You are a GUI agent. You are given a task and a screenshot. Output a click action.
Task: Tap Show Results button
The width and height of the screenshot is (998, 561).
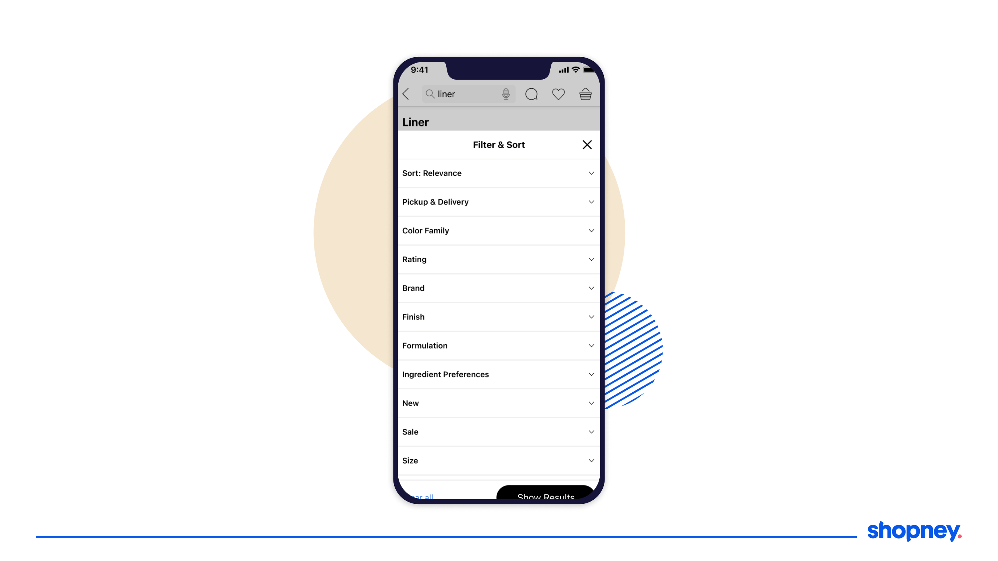(546, 495)
